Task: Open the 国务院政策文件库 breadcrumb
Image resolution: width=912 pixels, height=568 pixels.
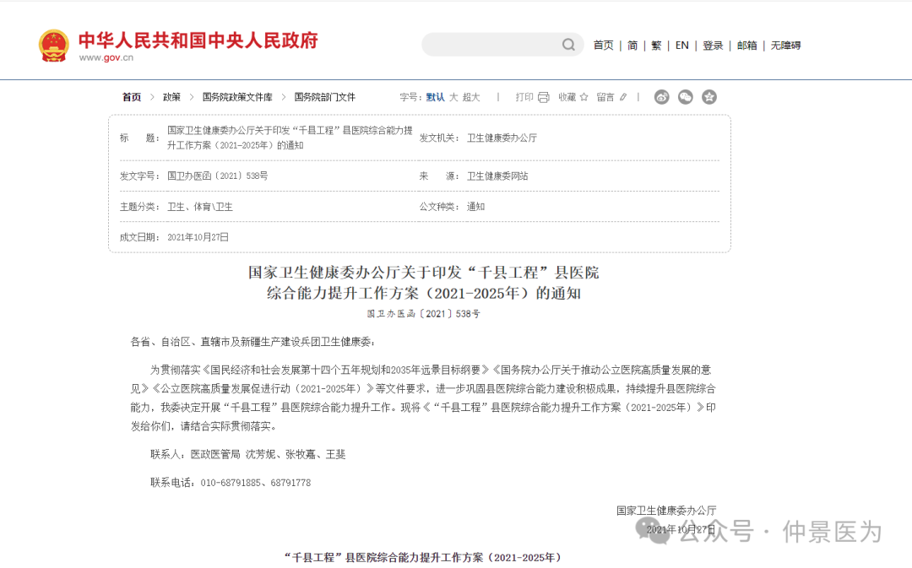Action: pyautogui.click(x=237, y=97)
